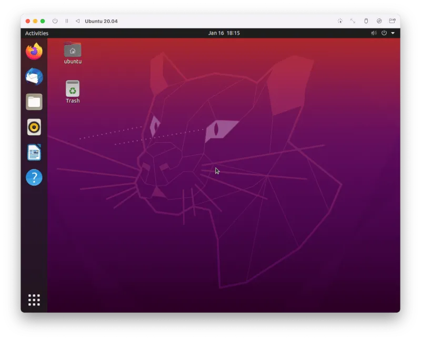
Task: Open the disc drive image icon in VM toolbar
Action: point(379,21)
